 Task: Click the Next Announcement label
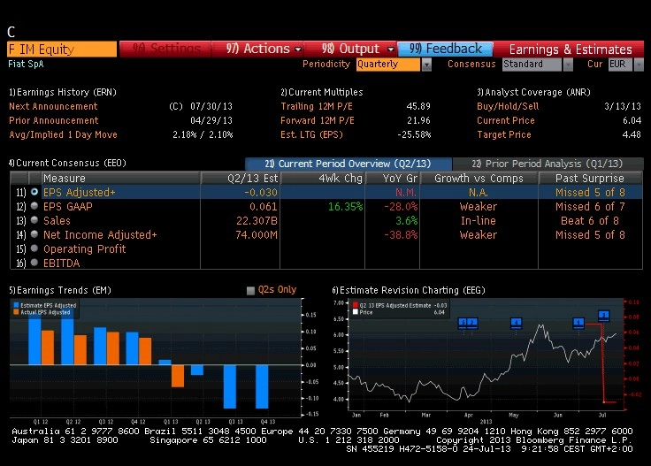tap(53, 106)
